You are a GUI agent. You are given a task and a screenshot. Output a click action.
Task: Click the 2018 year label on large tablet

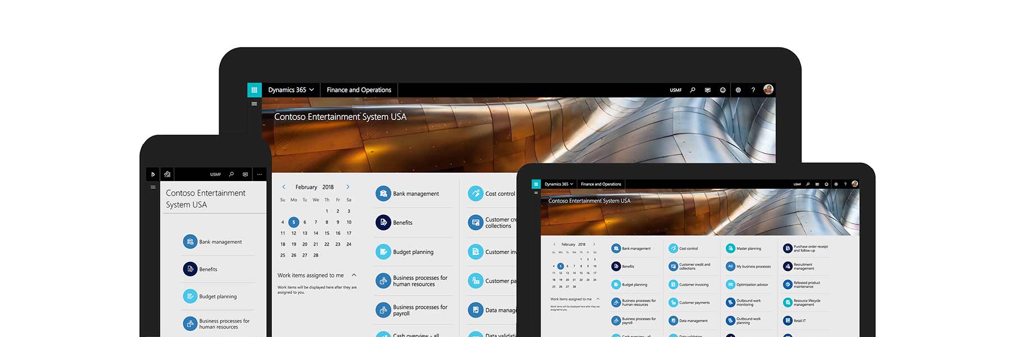coord(328,187)
